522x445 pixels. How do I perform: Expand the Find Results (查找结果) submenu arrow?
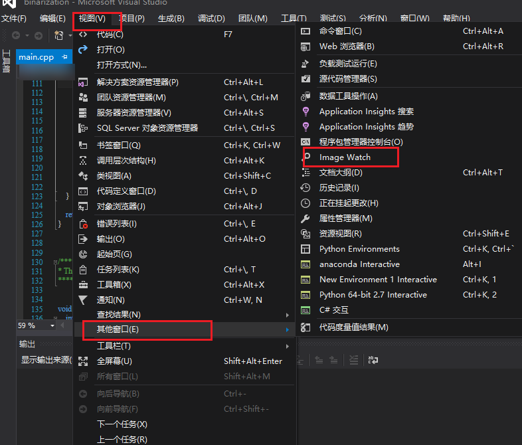(x=288, y=315)
